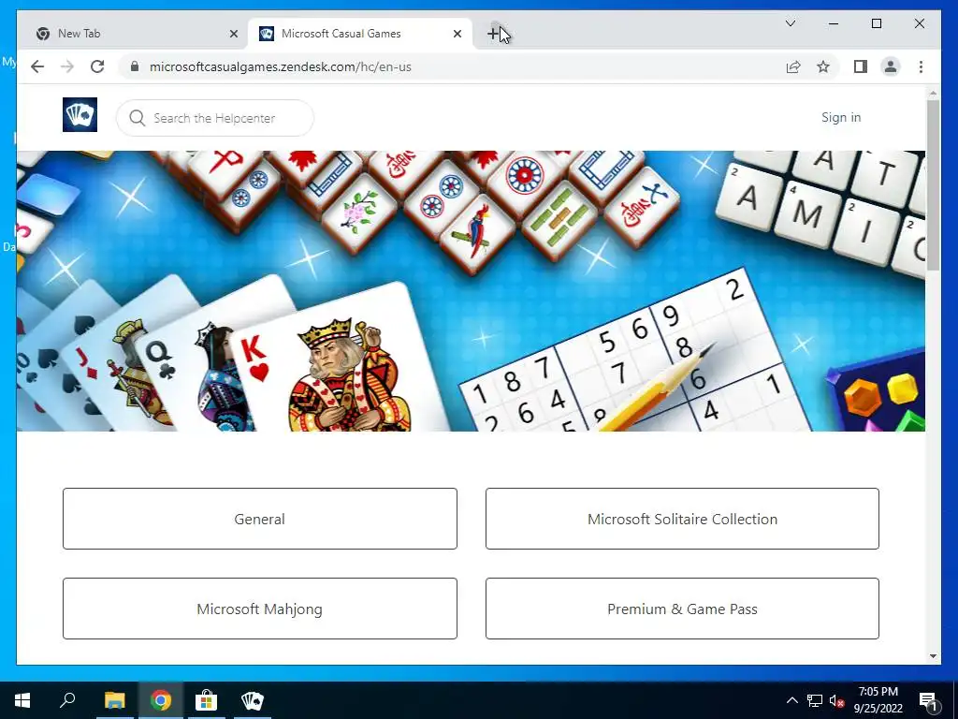Open Windows taskbar search

(67, 700)
